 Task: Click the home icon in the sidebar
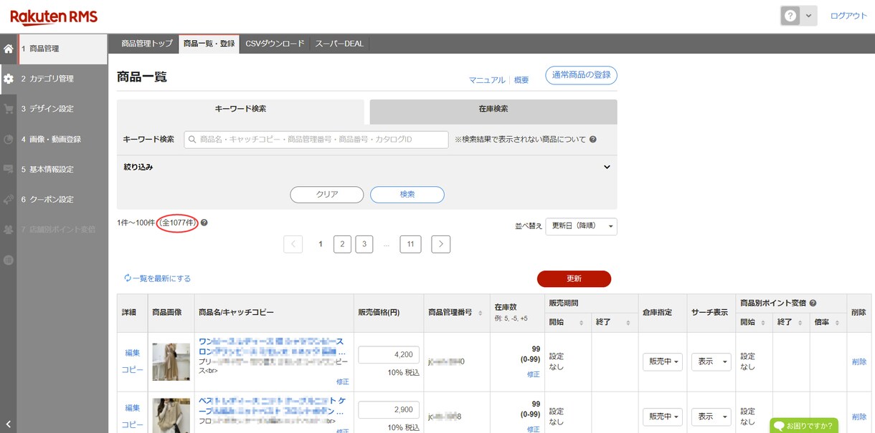(9, 49)
